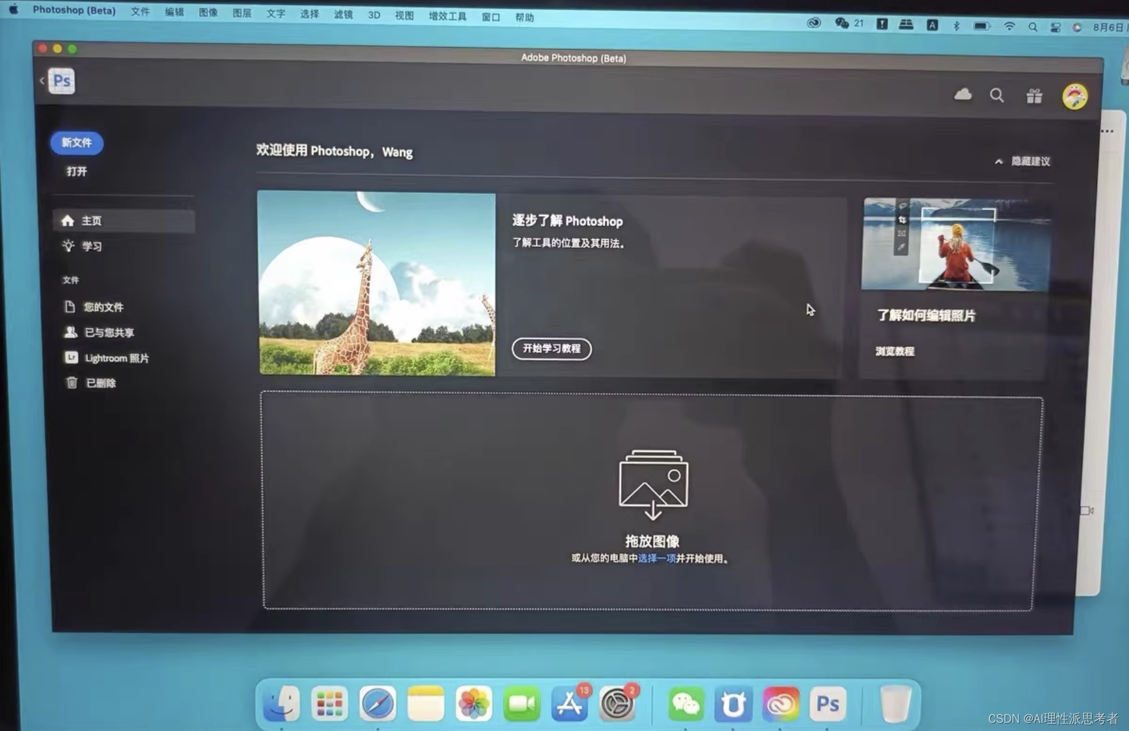Screen dimensions: 1129x731
Task: Open Spotlight search in menu bar
Action: [x=1032, y=27]
